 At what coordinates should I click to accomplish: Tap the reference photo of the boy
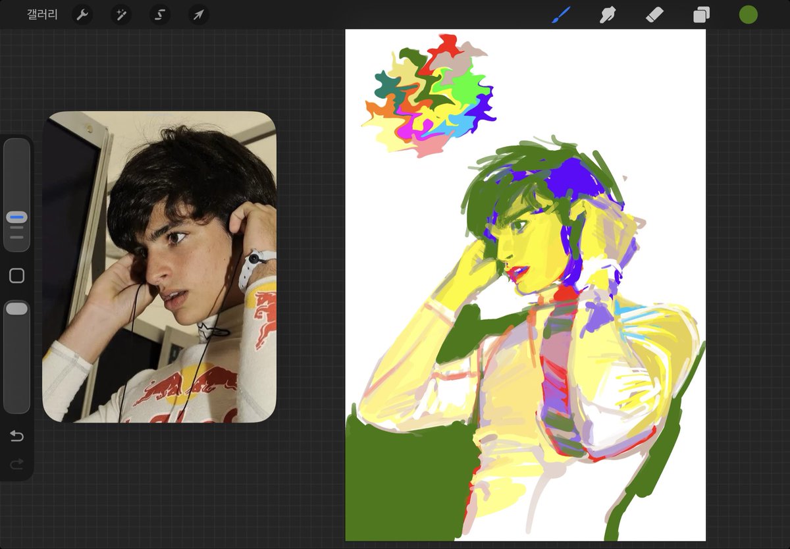point(159,267)
